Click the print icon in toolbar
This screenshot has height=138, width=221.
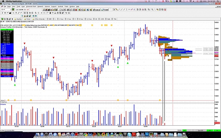(x=68, y=10)
